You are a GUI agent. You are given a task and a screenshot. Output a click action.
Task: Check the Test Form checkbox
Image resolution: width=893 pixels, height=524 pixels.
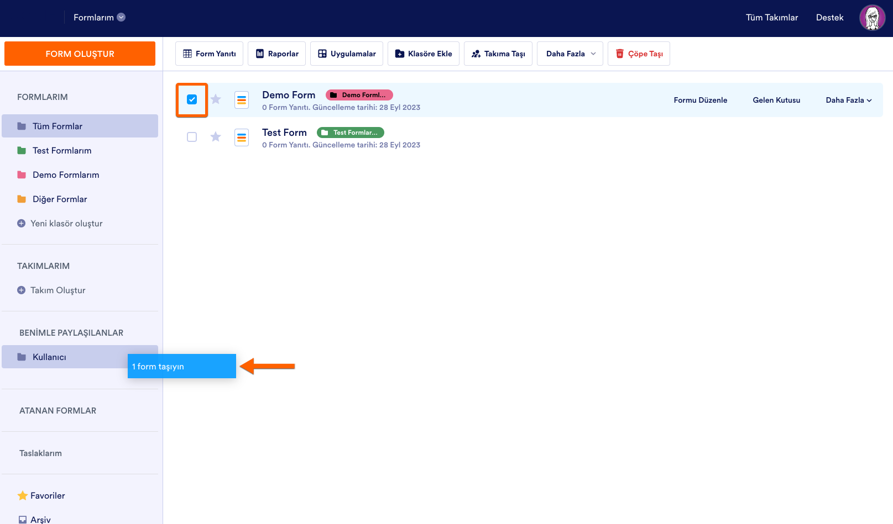click(192, 137)
